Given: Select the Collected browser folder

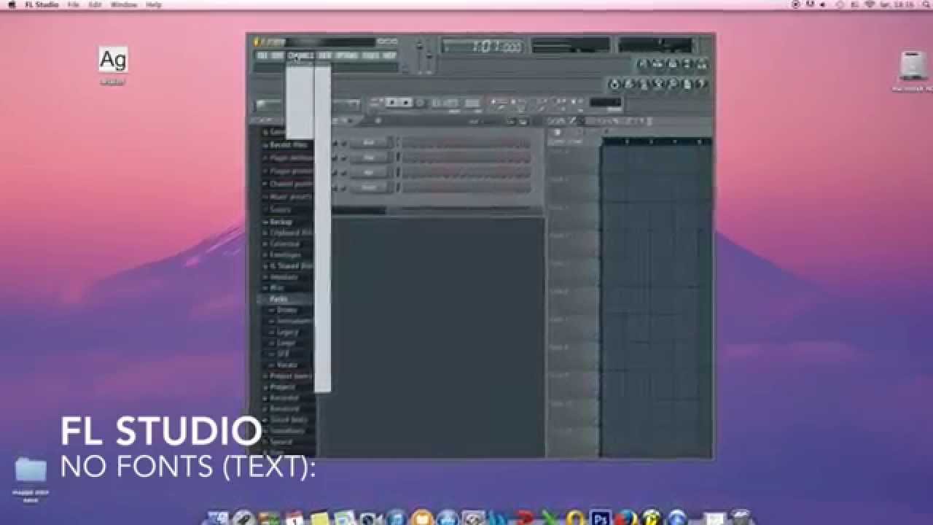Looking at the screenshot, I should pos(281,244).
